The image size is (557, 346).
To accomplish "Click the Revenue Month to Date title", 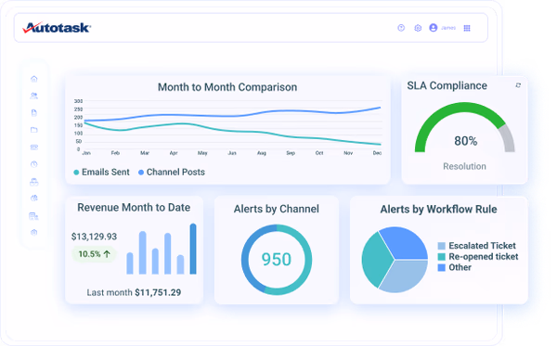I will click(134, 207).
